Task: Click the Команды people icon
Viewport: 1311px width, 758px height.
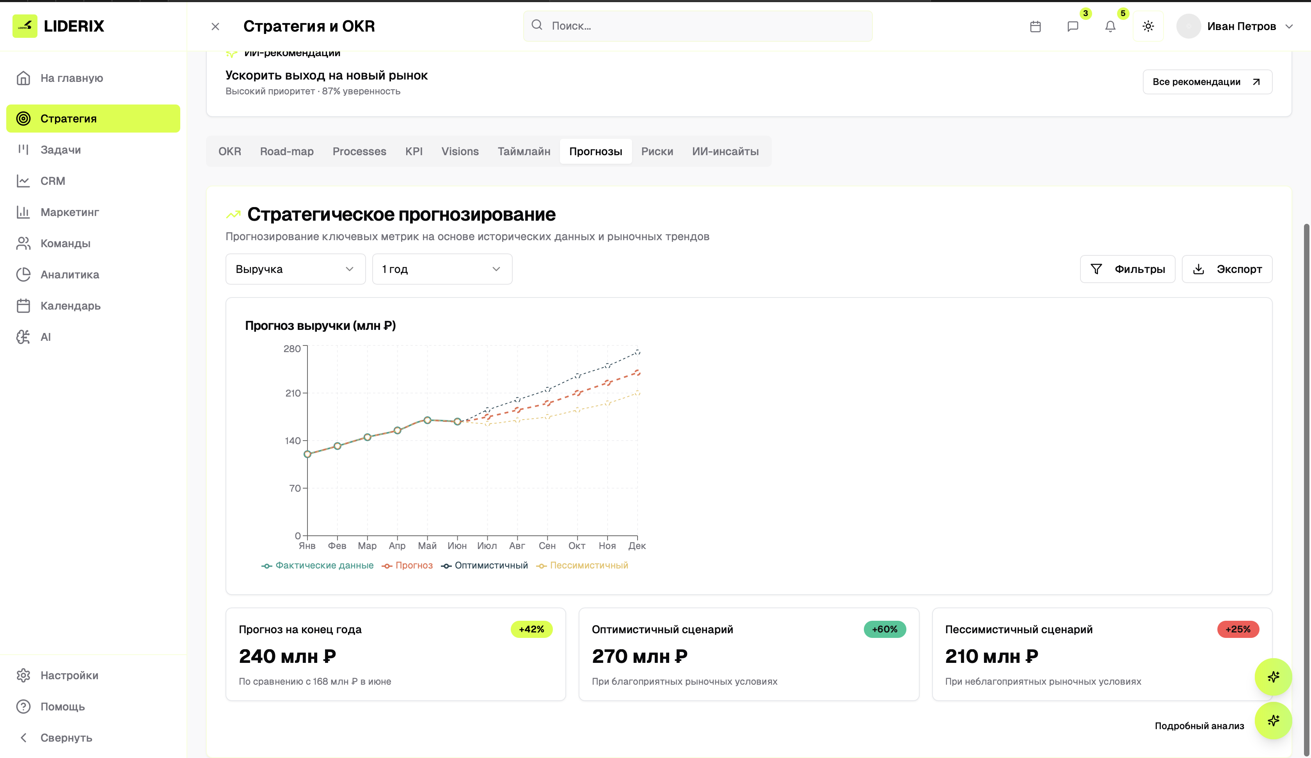Action: [x=23, y=243]
